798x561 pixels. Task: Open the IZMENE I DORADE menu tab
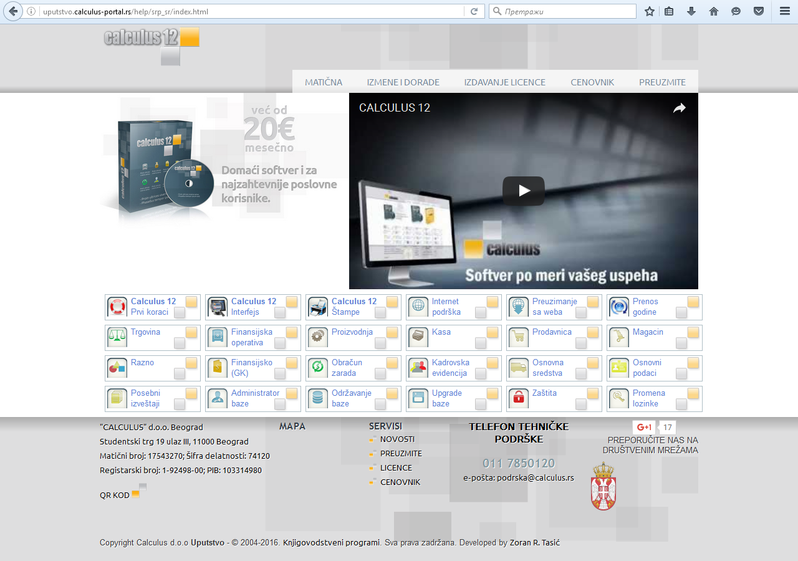coord(403,82)
